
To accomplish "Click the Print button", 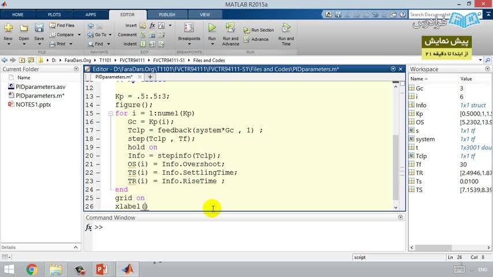I will (x=58, y=44).
